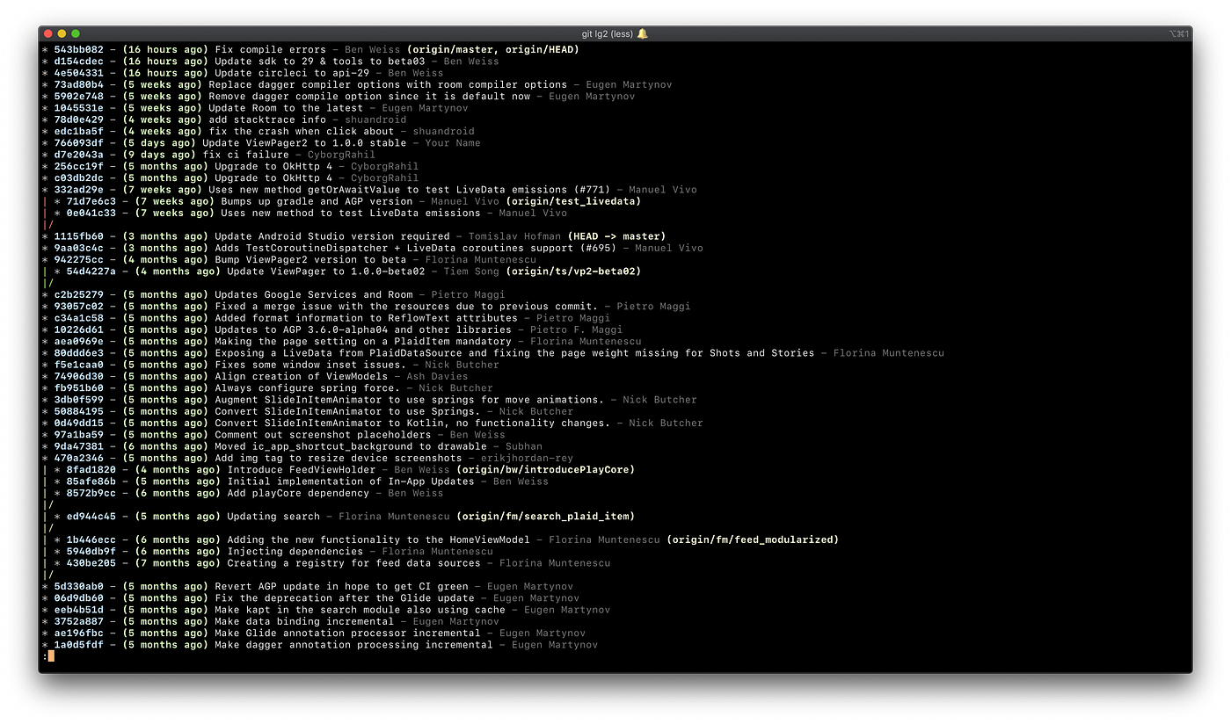Image resolution: width=1231 pixels, height=724 pixels.
Task: Click author name 'erikjhordan-rey'
Action: coord(527,458)
